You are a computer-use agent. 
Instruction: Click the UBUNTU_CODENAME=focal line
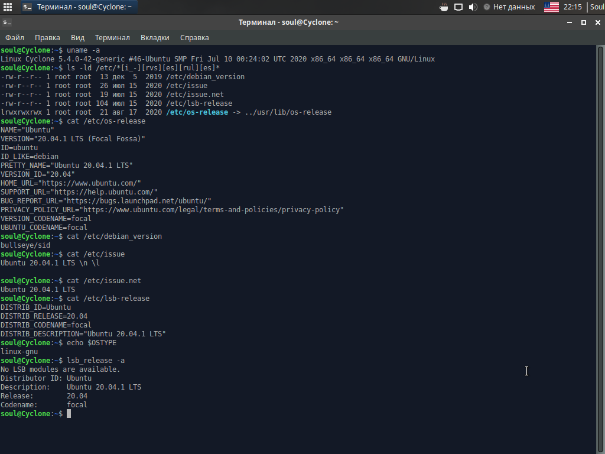(44, 228)
